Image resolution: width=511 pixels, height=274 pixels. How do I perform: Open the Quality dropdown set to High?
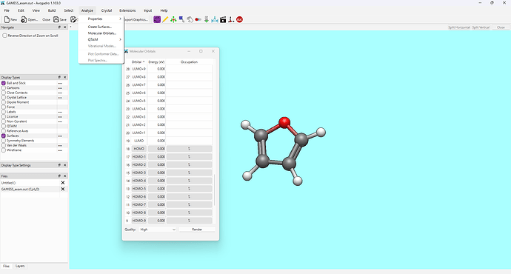158,230
